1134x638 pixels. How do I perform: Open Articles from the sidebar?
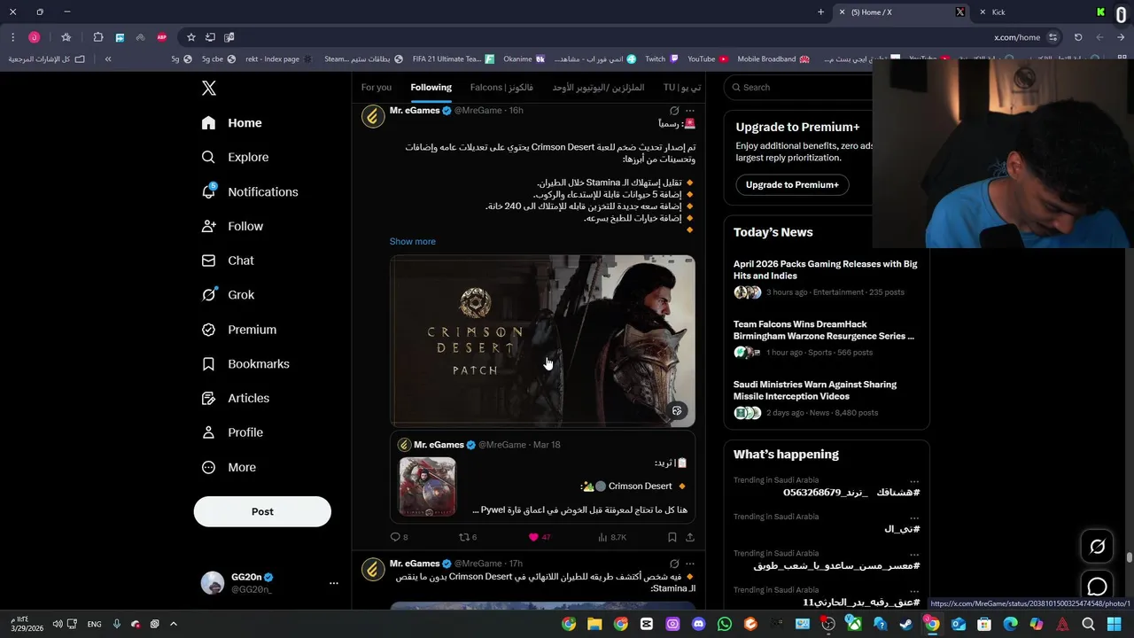236,398
